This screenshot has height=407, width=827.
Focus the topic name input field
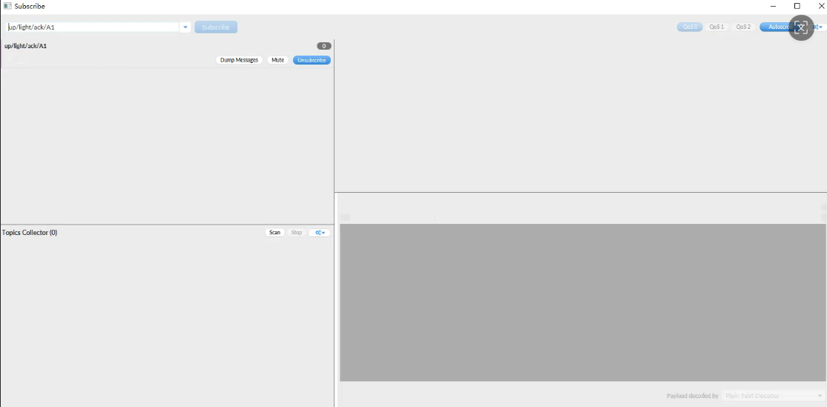93,27
